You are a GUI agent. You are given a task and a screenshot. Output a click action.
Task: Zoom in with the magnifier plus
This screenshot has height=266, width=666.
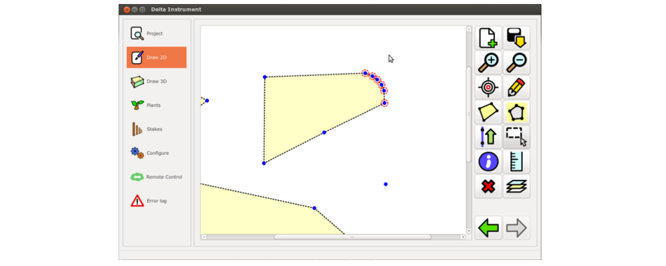[x=488, y=63]
